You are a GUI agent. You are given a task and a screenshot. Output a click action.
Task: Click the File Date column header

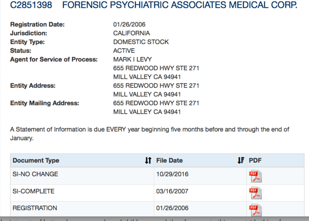pyautogui.click(x=169, y=160)
